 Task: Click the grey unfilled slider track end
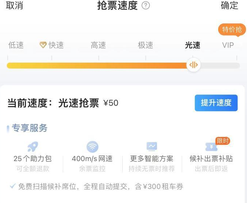click(220, 65)
